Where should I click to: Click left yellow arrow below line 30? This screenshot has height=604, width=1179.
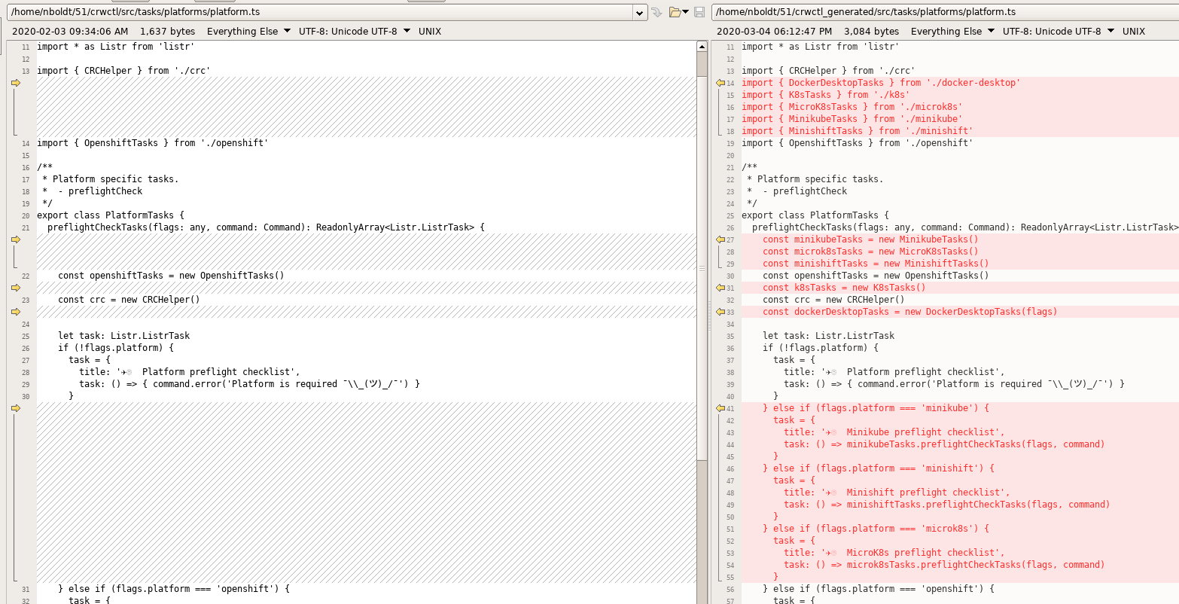click(x=16, y=408)
